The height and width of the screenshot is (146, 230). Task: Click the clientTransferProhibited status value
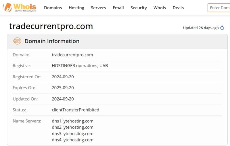pos(75,110)
